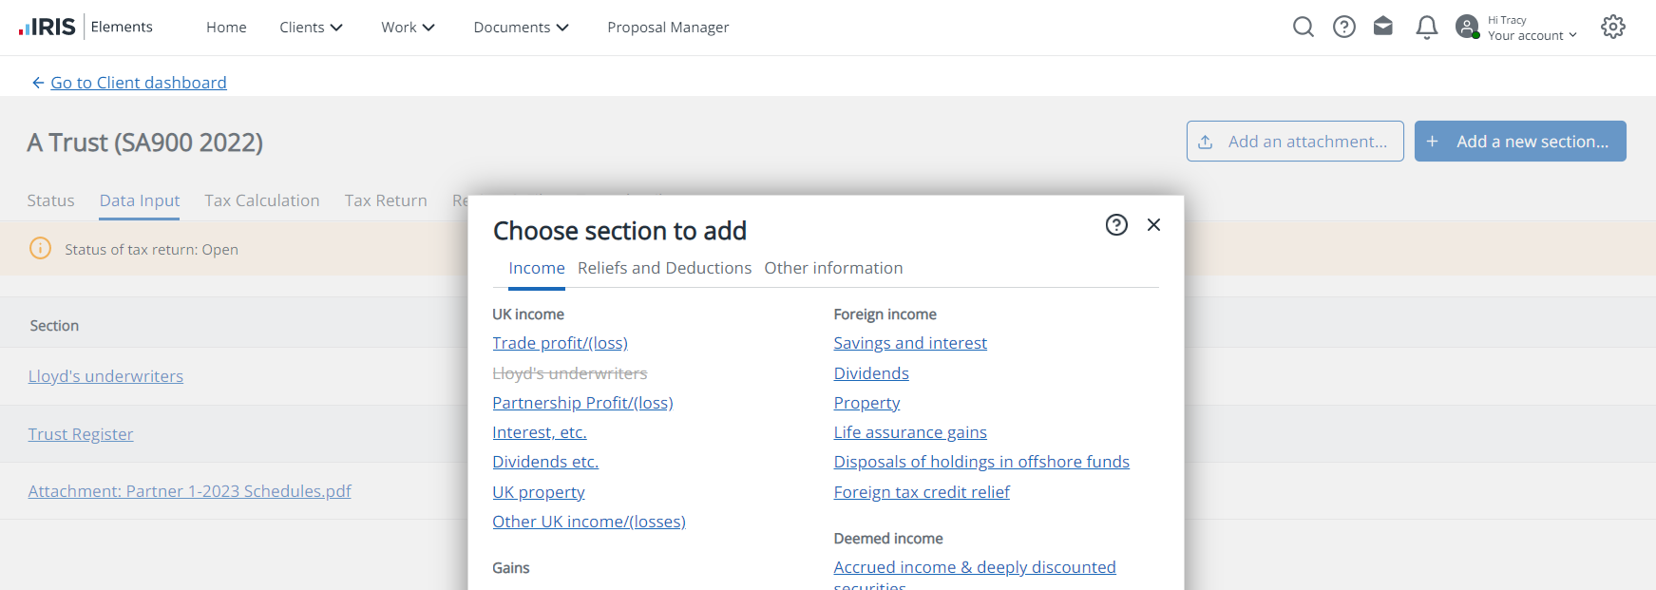Open the help question mark icon in header
Image resolution: width=1656 pixels, height=590 pixels.
click(x=1343, y=27)
